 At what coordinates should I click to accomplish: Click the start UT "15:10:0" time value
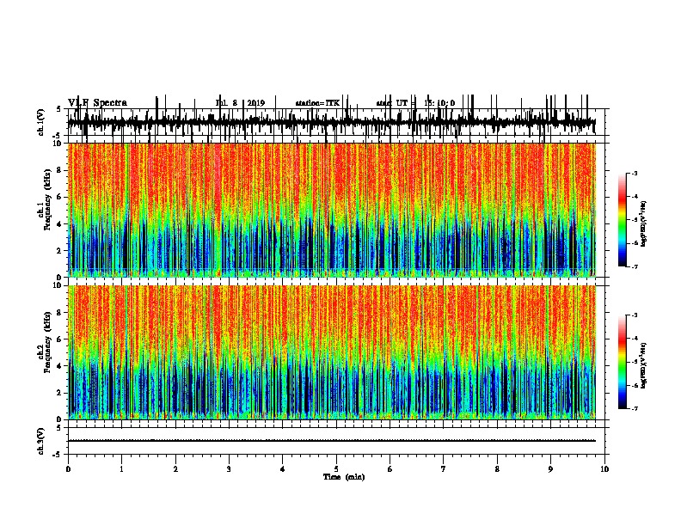[x=439, y=103]
